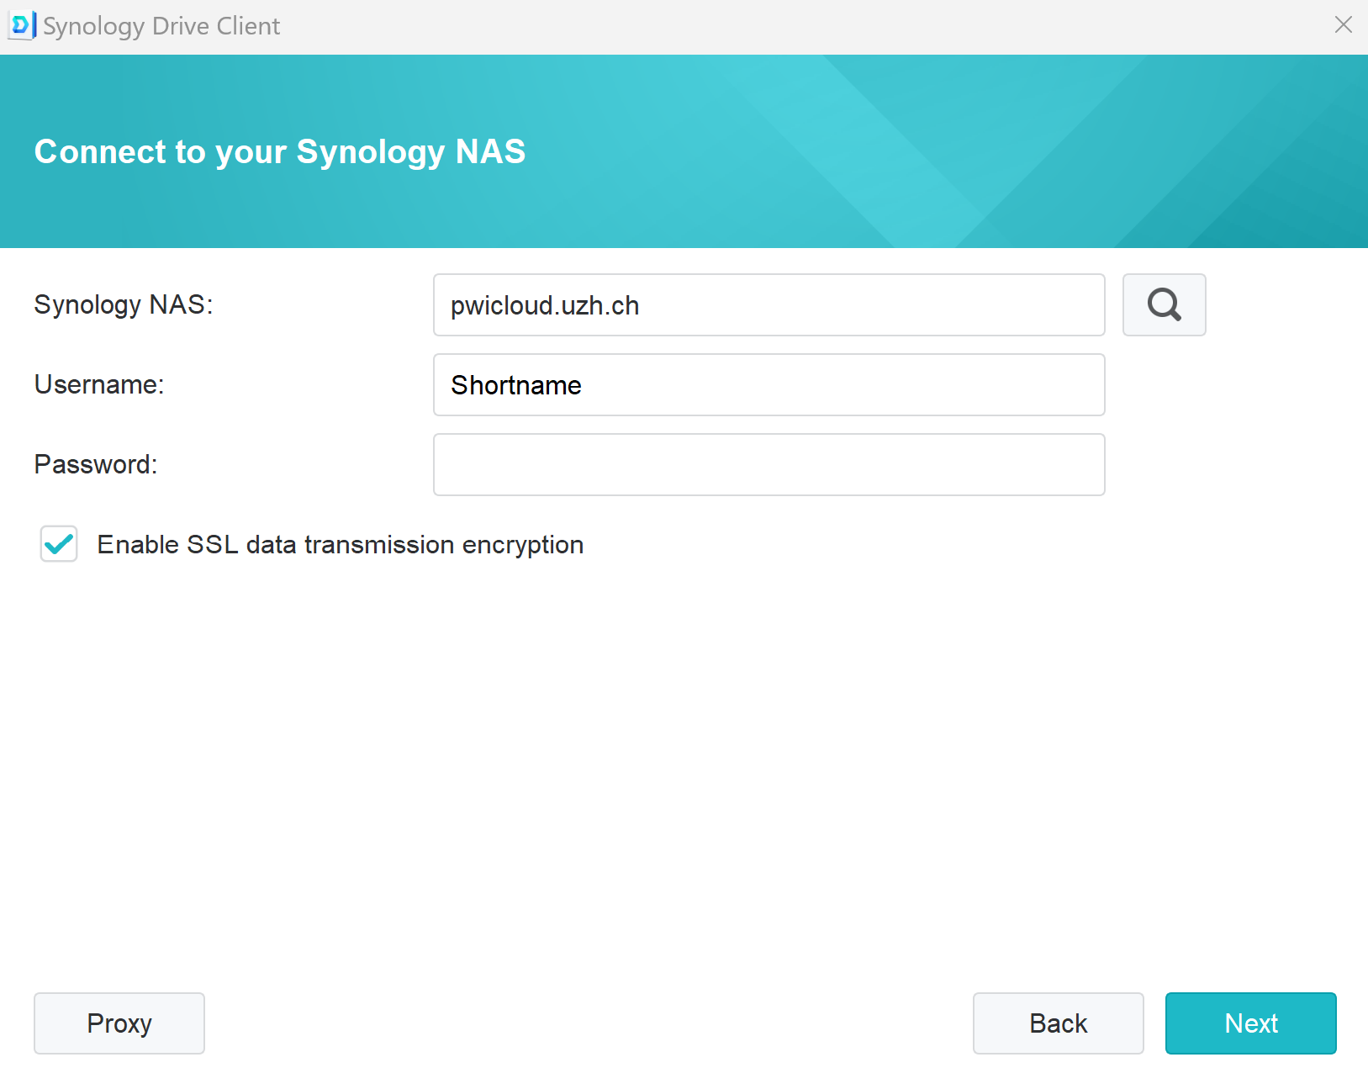
Task: Toggle Enable SSL data transmission encryption checkbox
Action: [x=59, y=544]
